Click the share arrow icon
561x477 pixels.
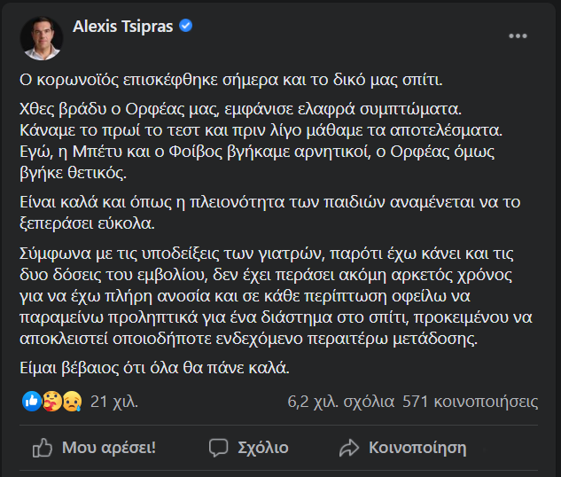[350, 447]
